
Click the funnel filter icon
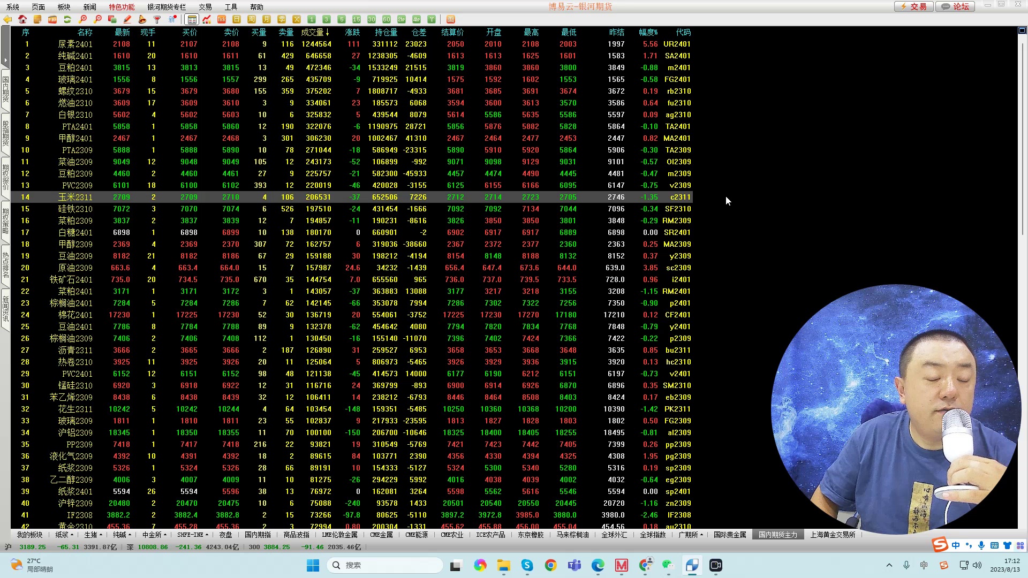click(x=157, y=19)
